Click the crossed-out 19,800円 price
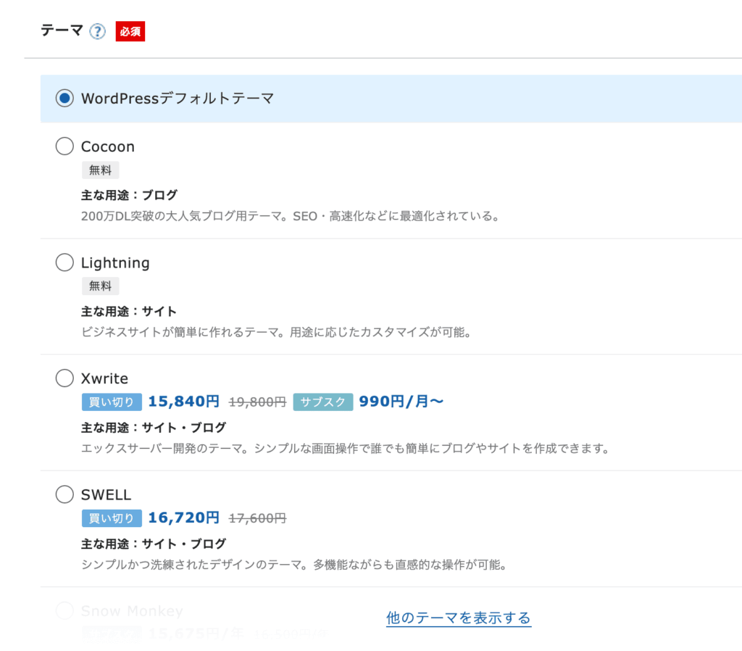Screen dimensions: 742x651 pyautogui.click(x=255, y=401)
